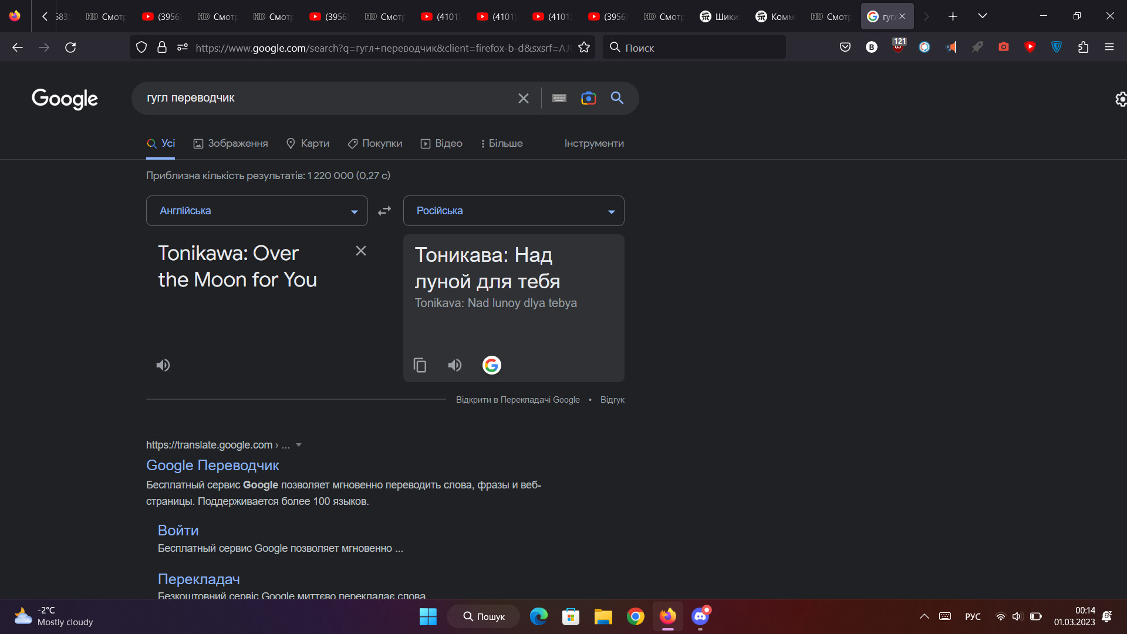Switch to Комм browser tab
The height and width of the screenshot is (634, 1127).
tap(775, 16)
